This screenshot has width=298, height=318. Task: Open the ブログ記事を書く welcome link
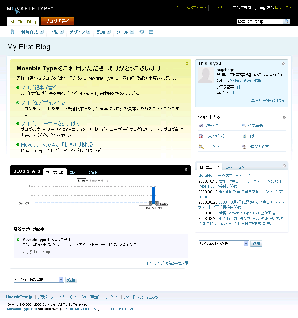click(38, 87)
